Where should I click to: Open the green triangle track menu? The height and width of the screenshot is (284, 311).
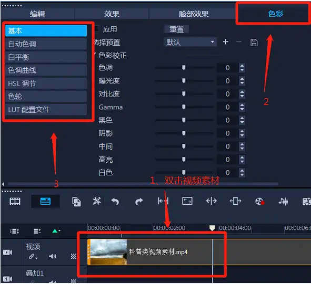(56, 231)
